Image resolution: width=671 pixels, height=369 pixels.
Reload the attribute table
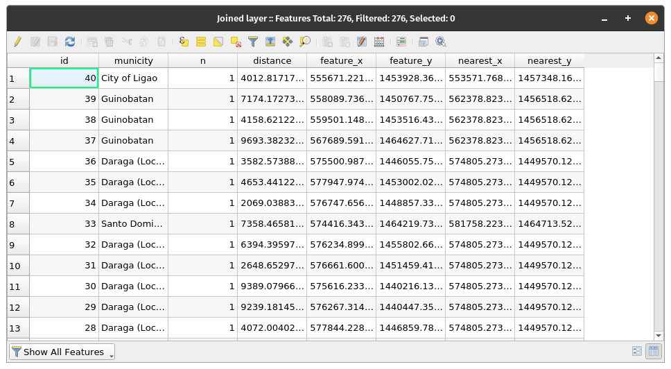point(70,42)
